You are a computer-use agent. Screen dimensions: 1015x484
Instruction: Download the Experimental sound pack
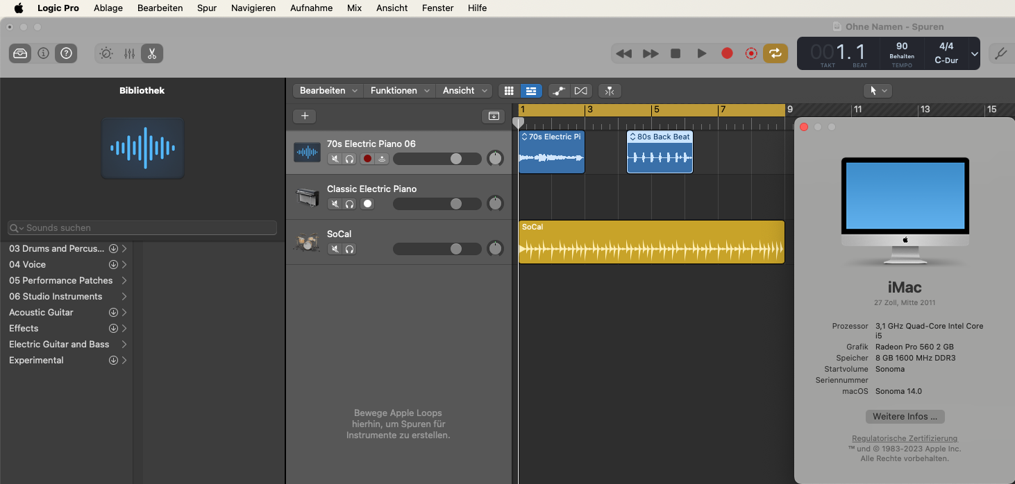[113, 360]
